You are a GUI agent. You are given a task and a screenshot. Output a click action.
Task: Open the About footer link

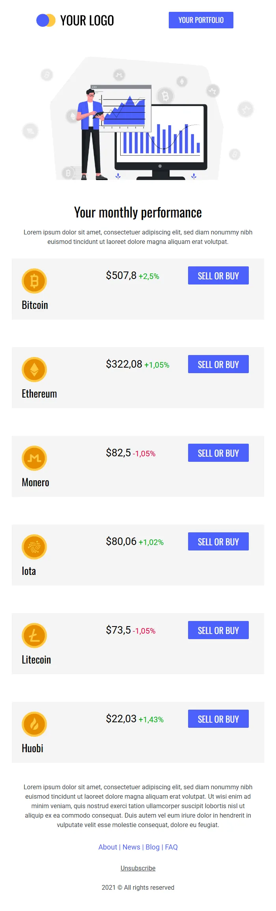(108, 847)
